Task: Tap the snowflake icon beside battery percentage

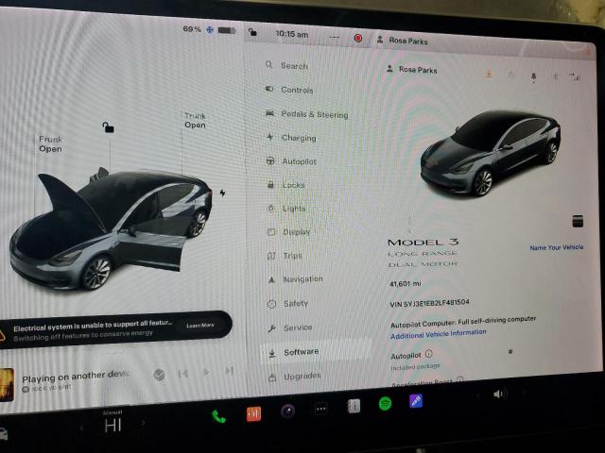Action: pos(210,29)
